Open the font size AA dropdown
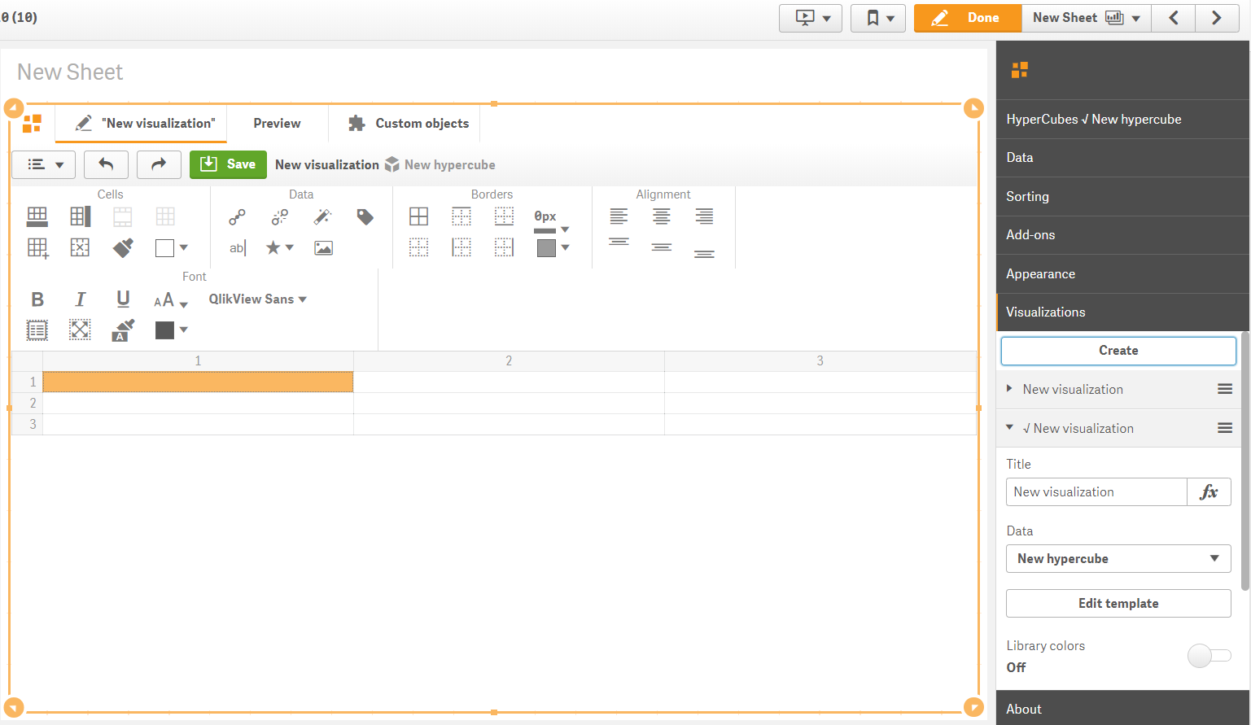Screen dimensions: 1251x725 pos(171,300)
